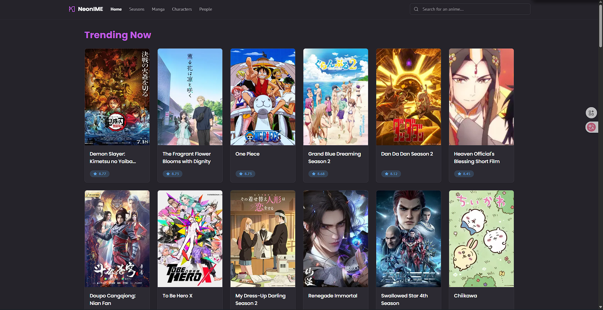Click the One Piece poster image
The image size is (603, 310).
(x=263, y=97)
